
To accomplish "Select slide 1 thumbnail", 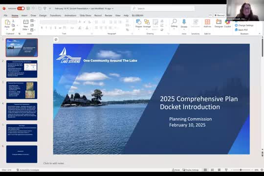I will [x=22, y=47].
